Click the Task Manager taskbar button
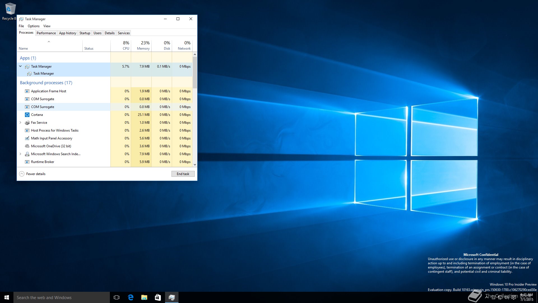 point(172,297)
